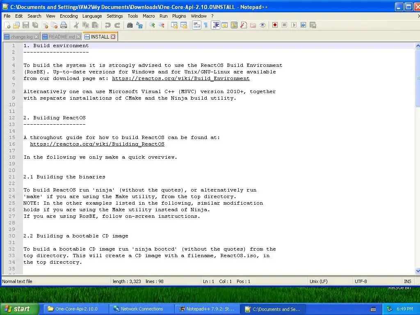The height and width of the screenshot is (315, 420).
Task: Click the vertical scrollbar up arrow
Action: [x=418, y=46]
